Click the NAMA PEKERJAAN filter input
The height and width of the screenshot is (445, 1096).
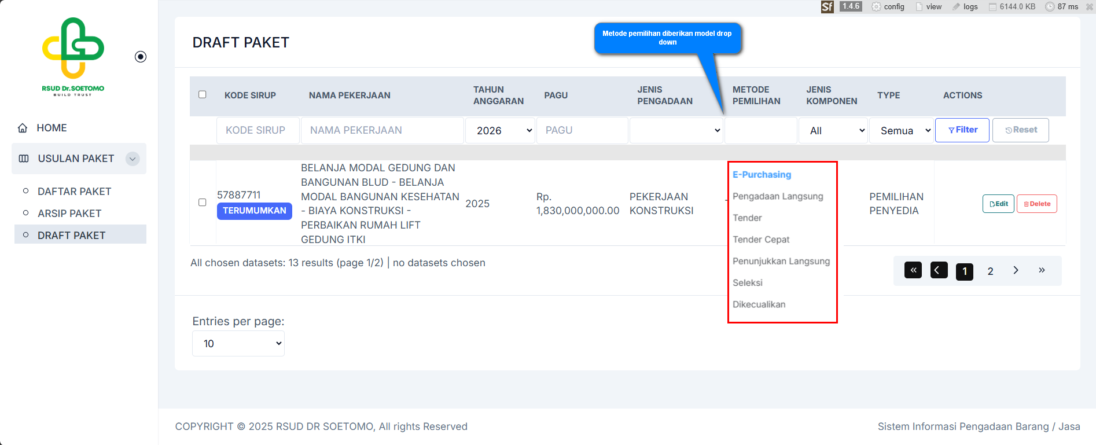(382, 131)
